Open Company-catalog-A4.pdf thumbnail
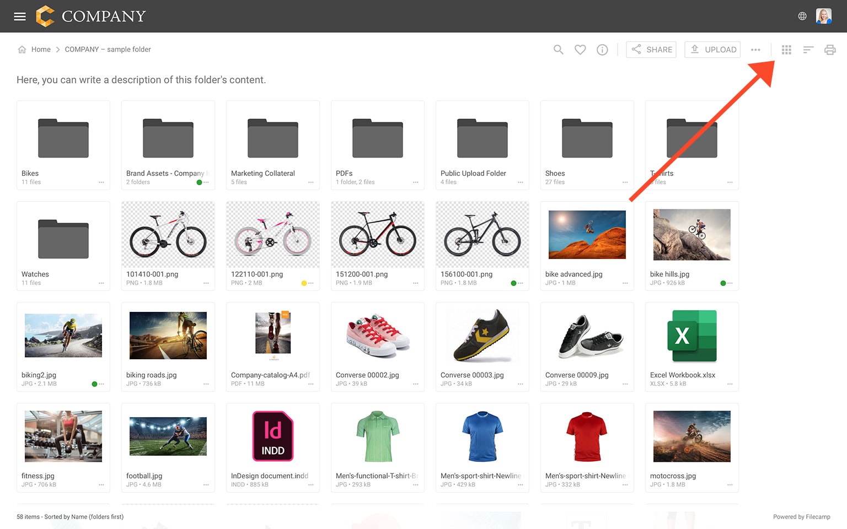Screen dimensions: 847x529 point(273,336)
